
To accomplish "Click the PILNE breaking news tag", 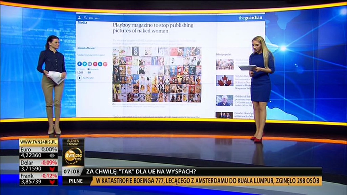I will 76,181.
